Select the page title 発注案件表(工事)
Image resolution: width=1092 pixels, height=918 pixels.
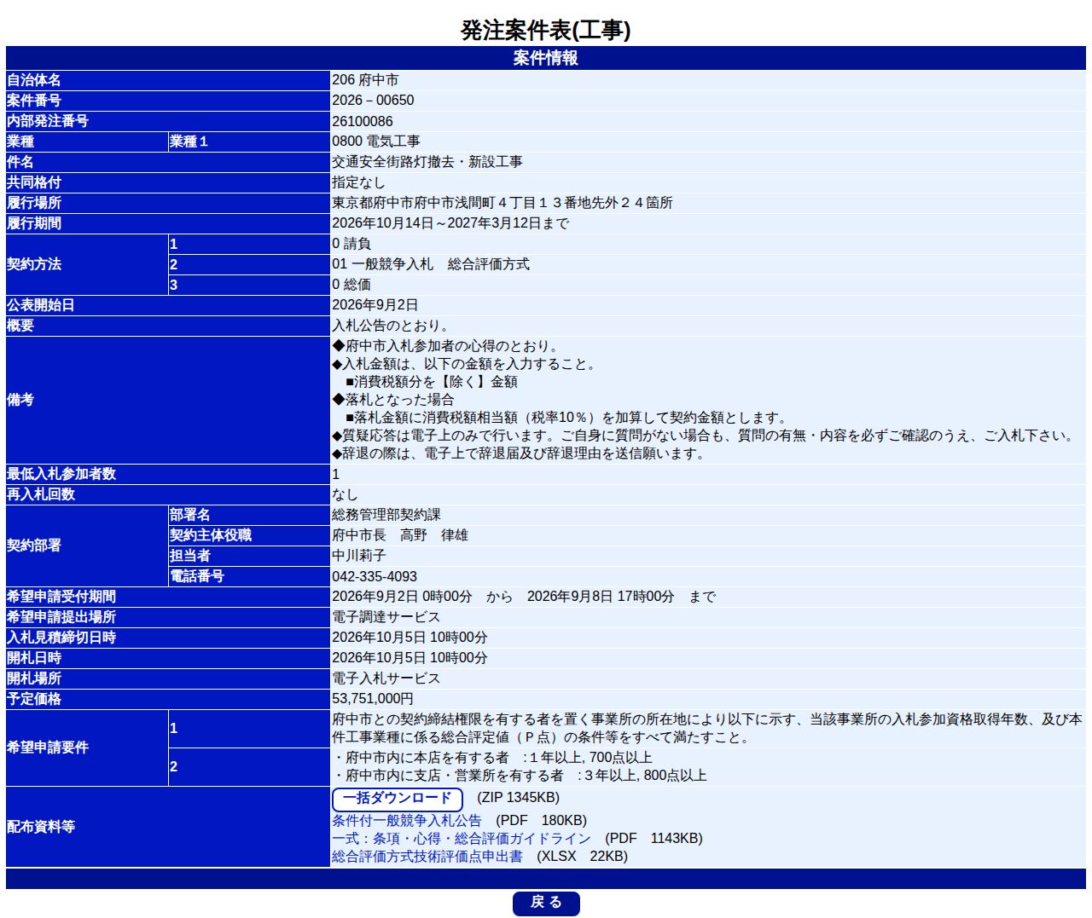(546, 31)
